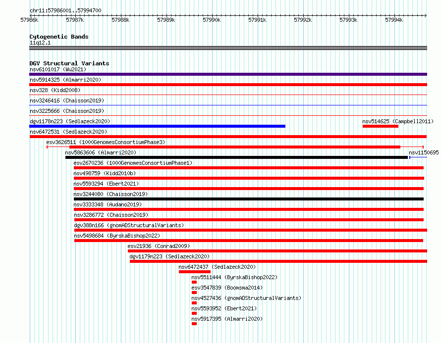441x343 pixels.
Task: Open nsv3333348 (Audano2019) variant
Action: point(108,204)
